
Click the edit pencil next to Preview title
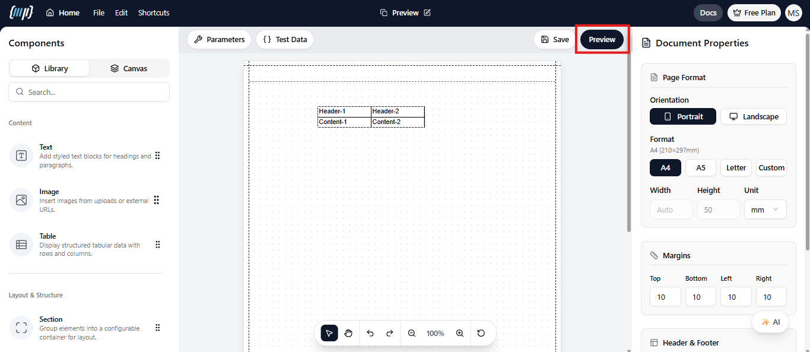(427, 12)
